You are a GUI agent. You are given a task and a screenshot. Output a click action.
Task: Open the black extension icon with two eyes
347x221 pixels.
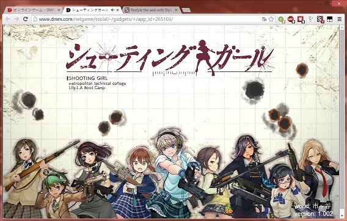330,20
